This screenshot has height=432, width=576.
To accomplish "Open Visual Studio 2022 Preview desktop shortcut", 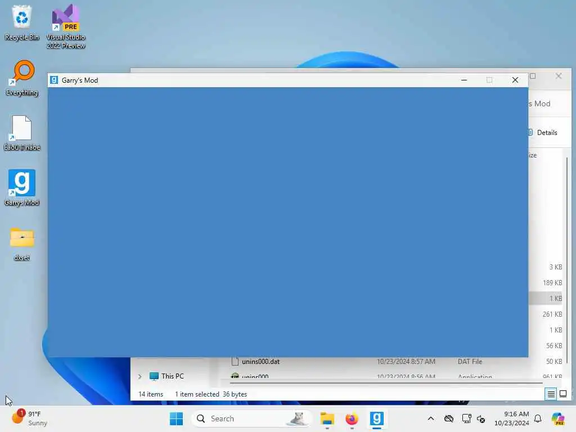I will (66, 26).
